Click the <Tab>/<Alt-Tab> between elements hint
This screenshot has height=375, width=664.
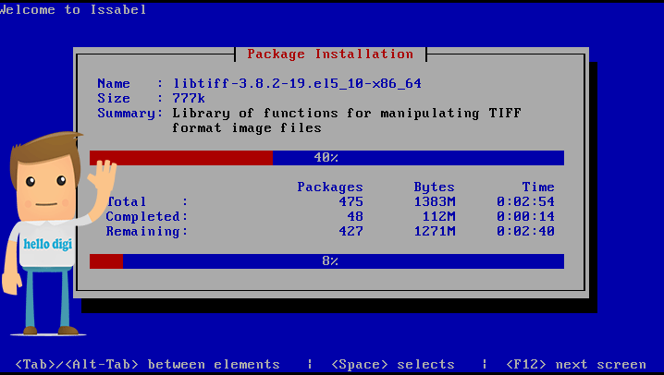coord(147,365)
